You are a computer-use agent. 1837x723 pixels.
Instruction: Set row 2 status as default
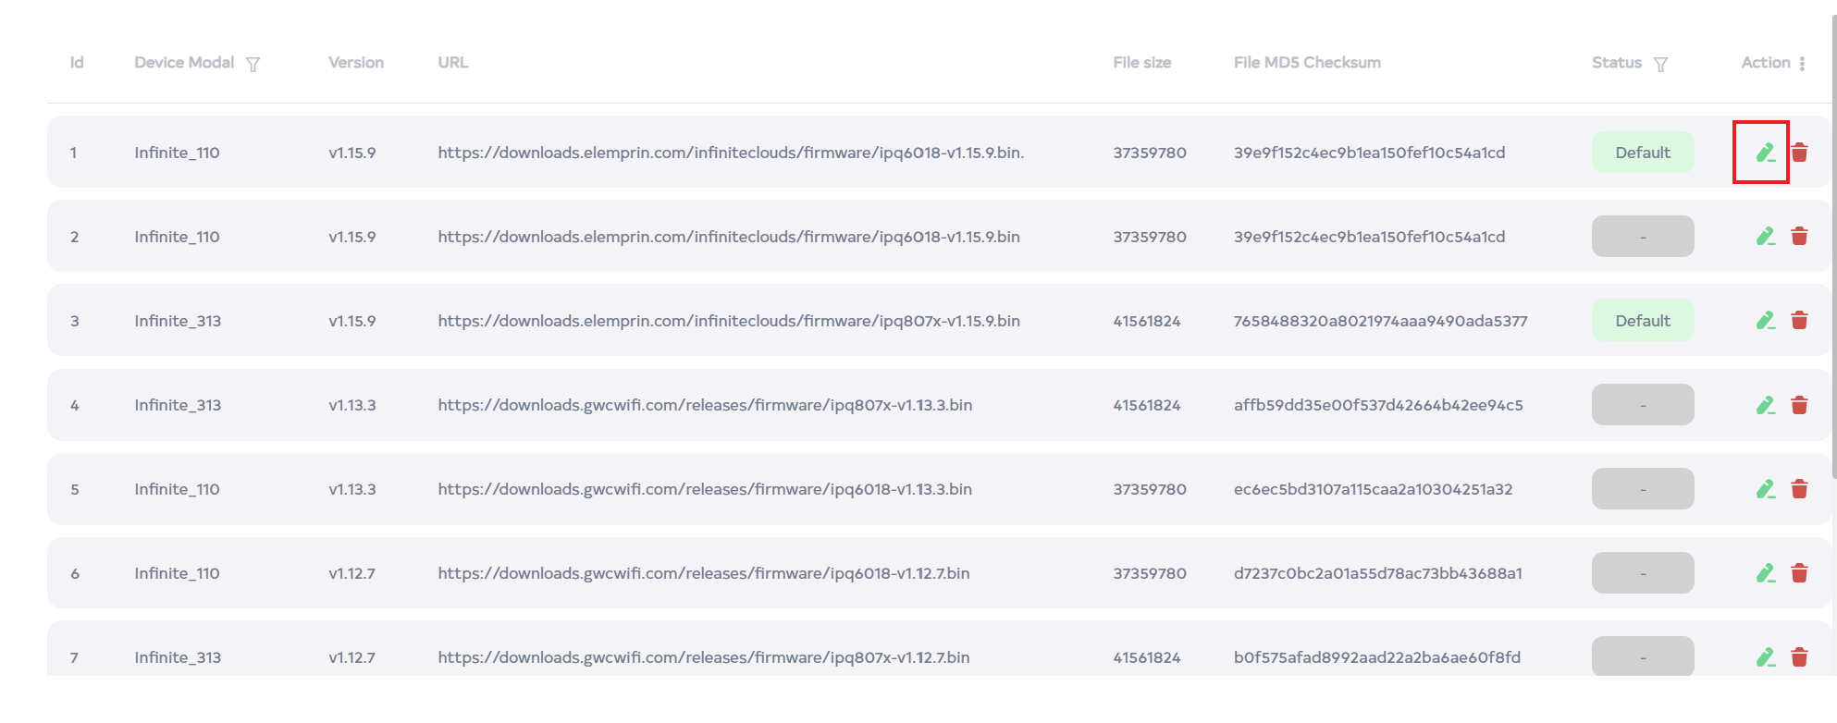coord(1642,237)
